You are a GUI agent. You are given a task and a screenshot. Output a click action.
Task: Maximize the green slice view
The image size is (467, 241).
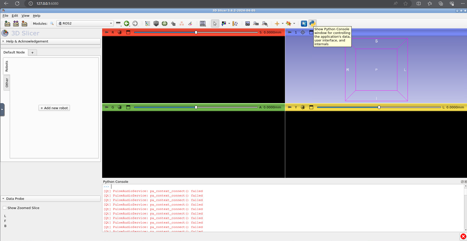pos(128,107)
